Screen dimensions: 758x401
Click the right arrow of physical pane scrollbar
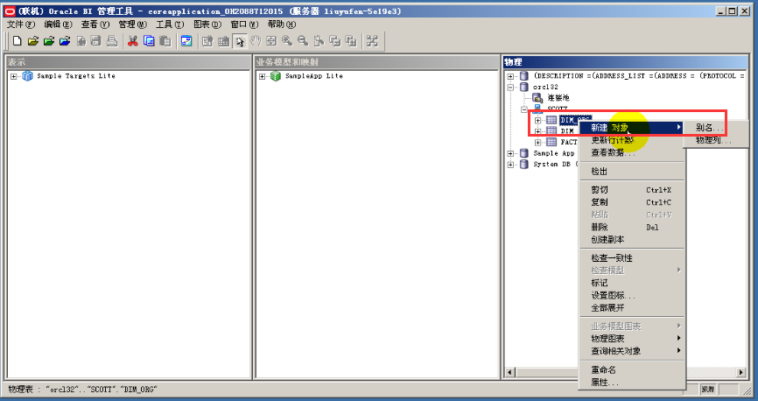click(x=741, y=372)
